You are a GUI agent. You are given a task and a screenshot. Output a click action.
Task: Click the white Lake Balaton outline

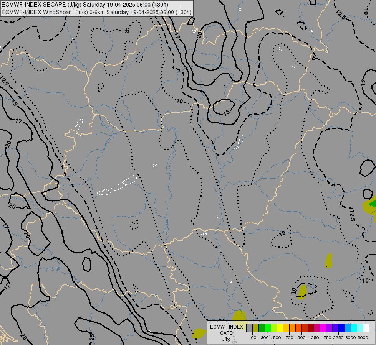pos(117,185)
